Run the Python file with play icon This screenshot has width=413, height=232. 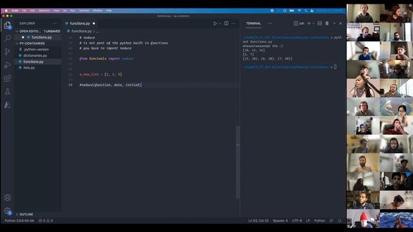(215, 23)
